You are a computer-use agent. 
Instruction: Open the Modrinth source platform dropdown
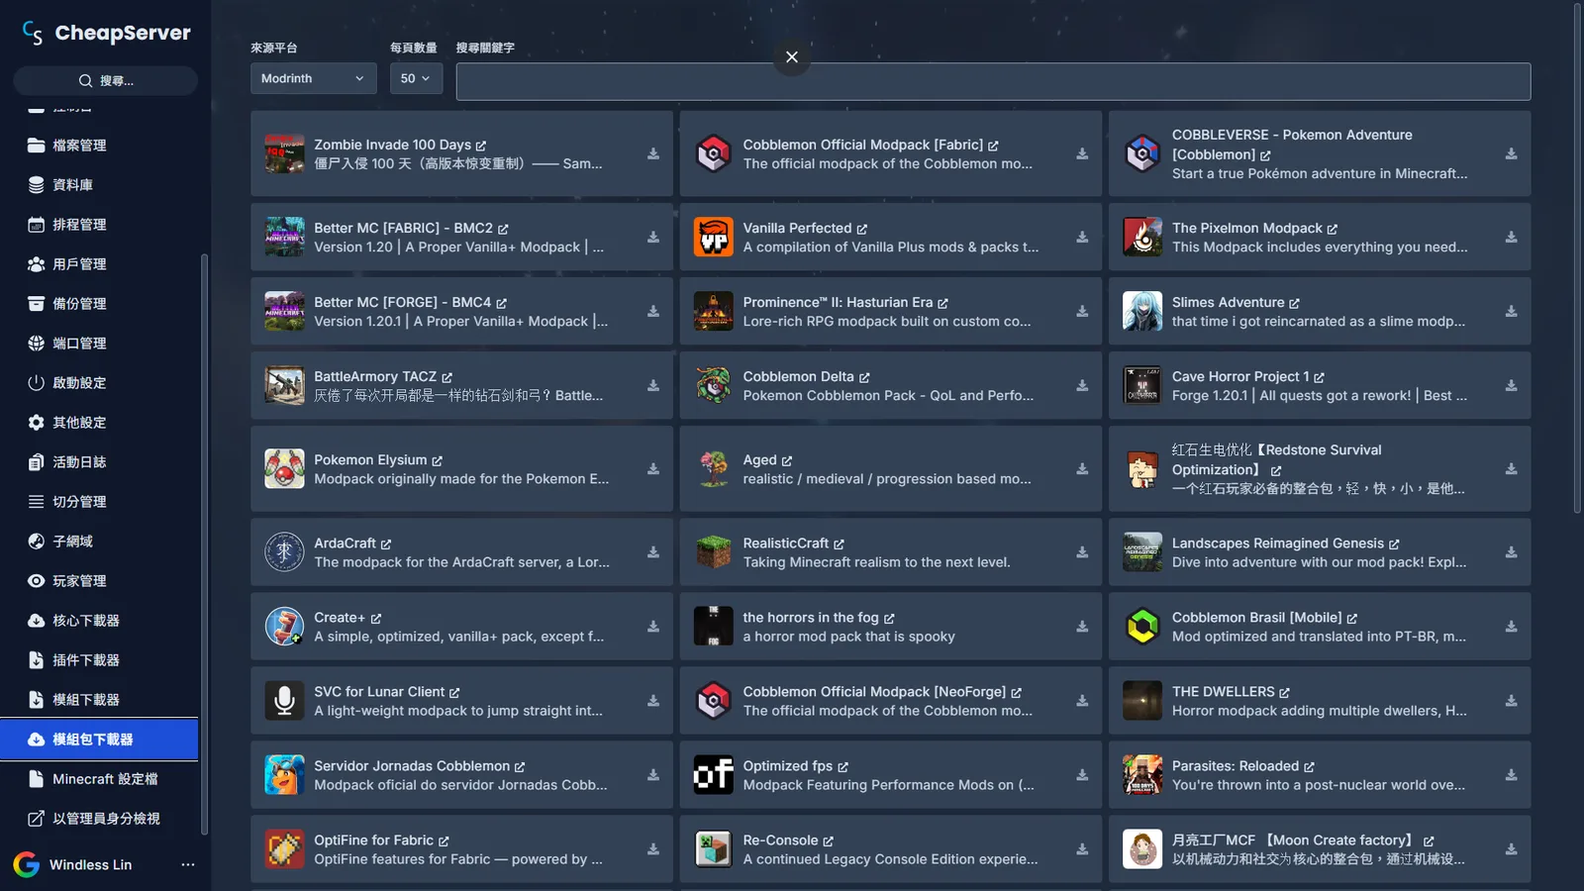pos(313,78)
